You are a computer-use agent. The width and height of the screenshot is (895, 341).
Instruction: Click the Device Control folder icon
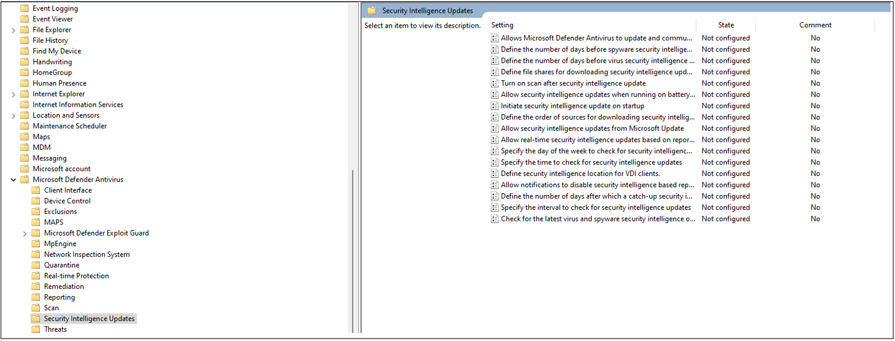36,201
